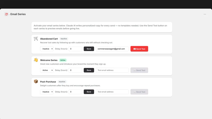Screen dimensions: 212x119
Task: Click the Email Series breadcrumb title
Action: click(x=18, y=14)
